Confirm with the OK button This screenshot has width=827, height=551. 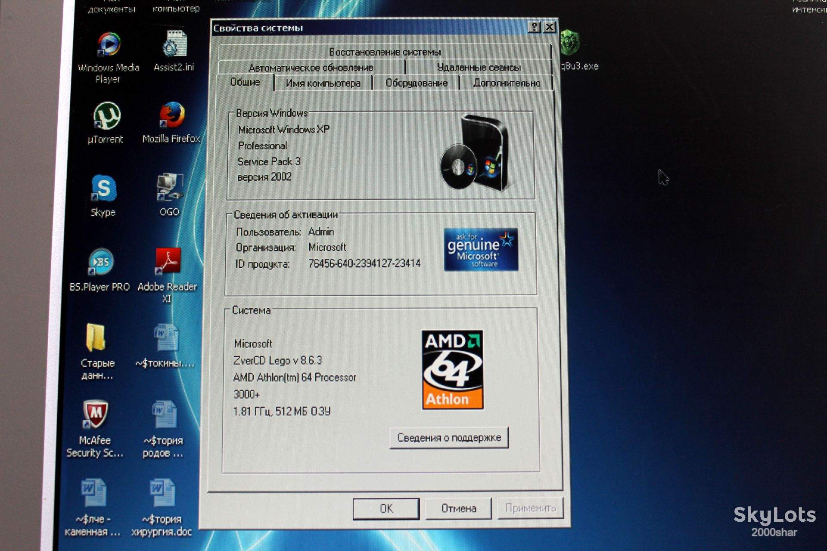(x=386, y=509)
